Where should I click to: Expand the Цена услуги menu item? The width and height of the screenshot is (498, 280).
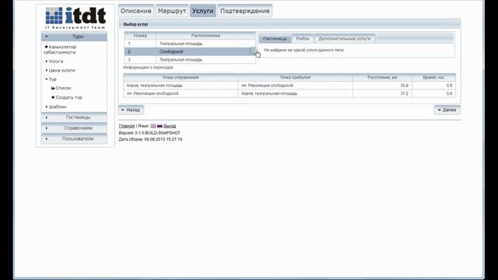[x=61, y=71]
